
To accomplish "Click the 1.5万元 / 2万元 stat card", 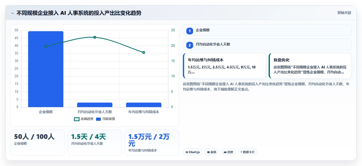I will click(x=152, y=143).
